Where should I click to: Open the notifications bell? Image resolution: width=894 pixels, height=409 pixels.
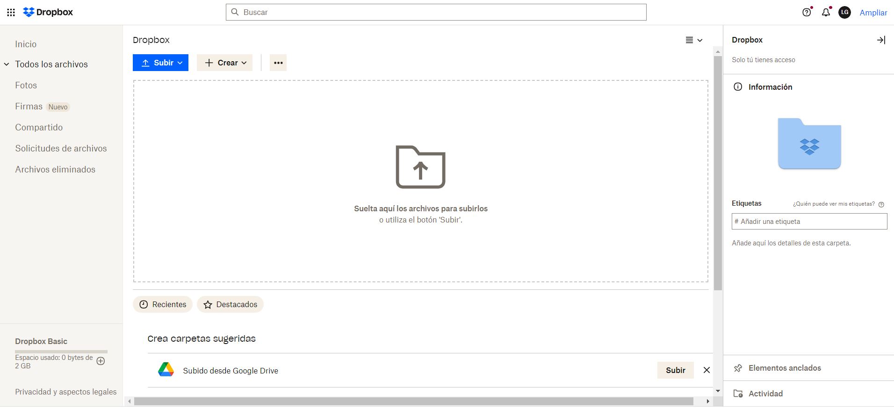coord(826,13)
